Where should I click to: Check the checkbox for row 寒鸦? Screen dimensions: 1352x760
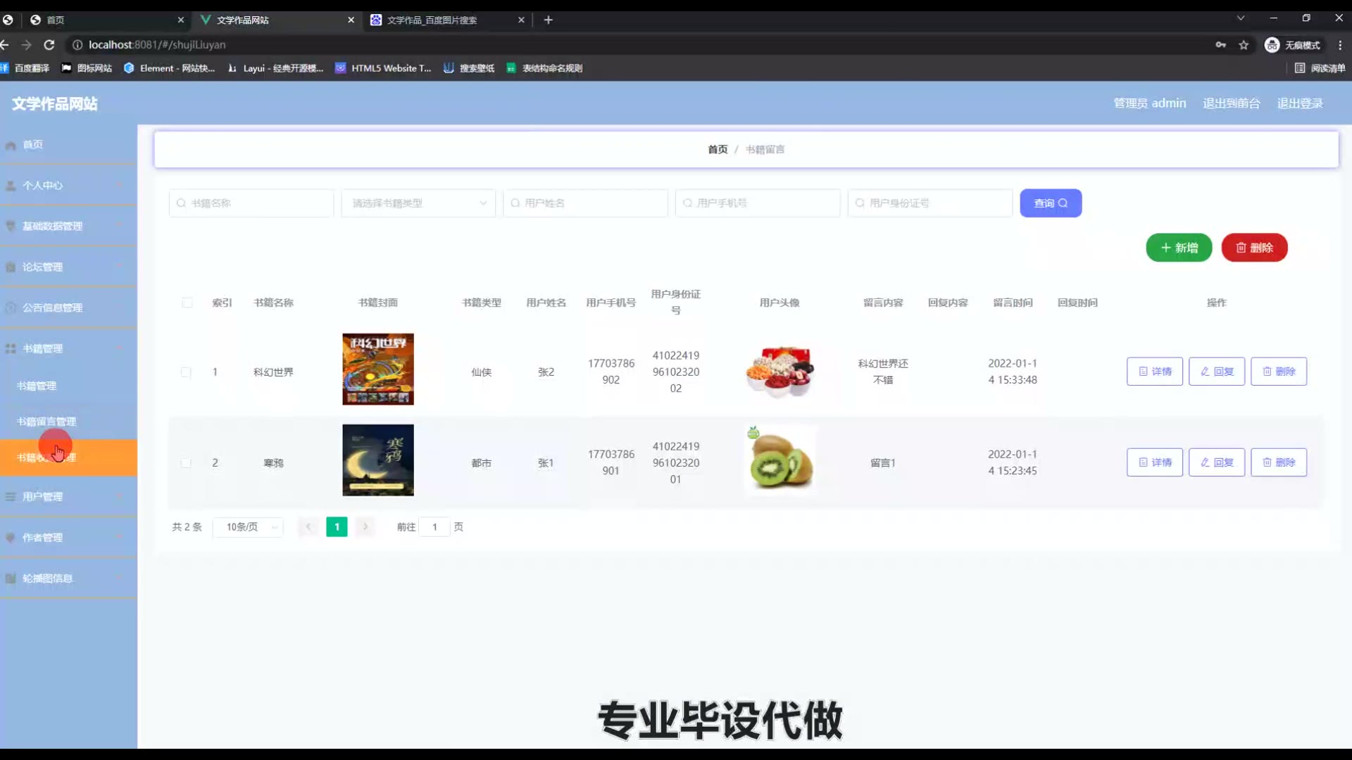186,463
